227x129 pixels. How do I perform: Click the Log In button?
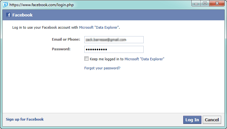pos(192,120)
